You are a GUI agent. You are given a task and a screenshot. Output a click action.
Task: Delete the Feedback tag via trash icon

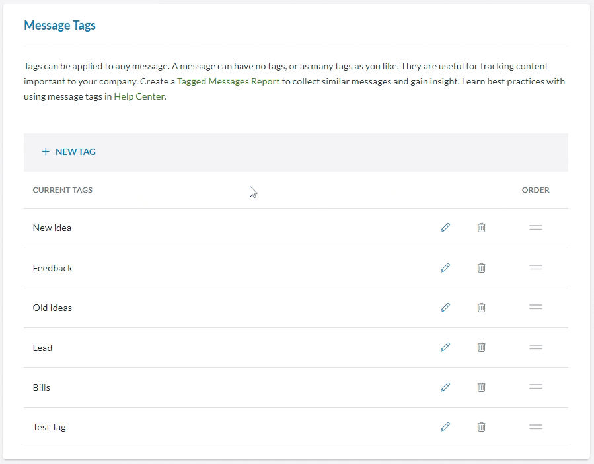coord(481,268)
